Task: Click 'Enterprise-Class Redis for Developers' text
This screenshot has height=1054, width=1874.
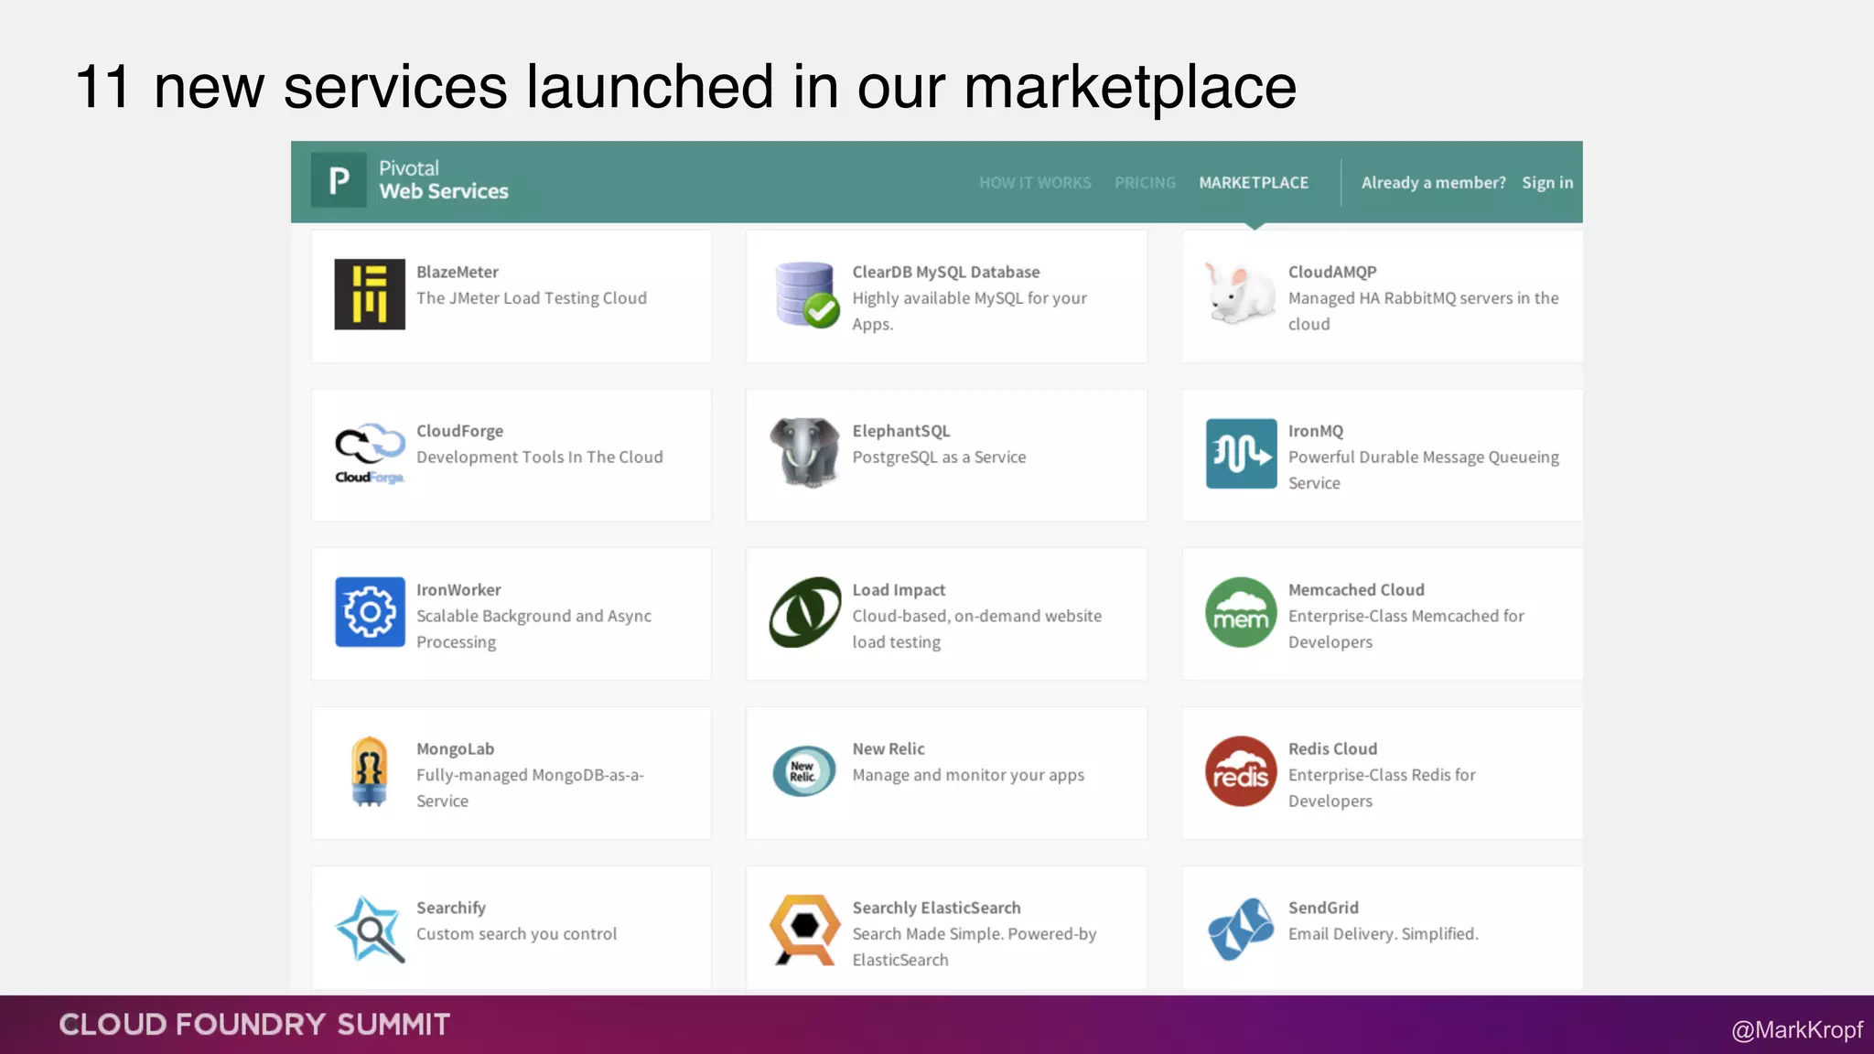Action: [x=1382, y=788]
